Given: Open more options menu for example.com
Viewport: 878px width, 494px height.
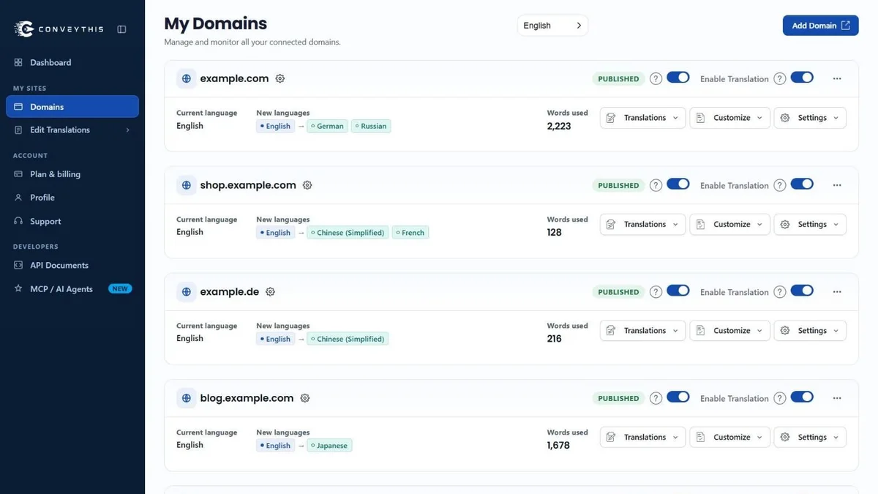Looking at the screenshot, I should coord(837,78).
